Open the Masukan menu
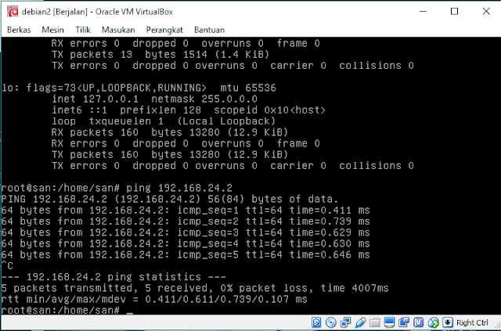 point(118,30)
